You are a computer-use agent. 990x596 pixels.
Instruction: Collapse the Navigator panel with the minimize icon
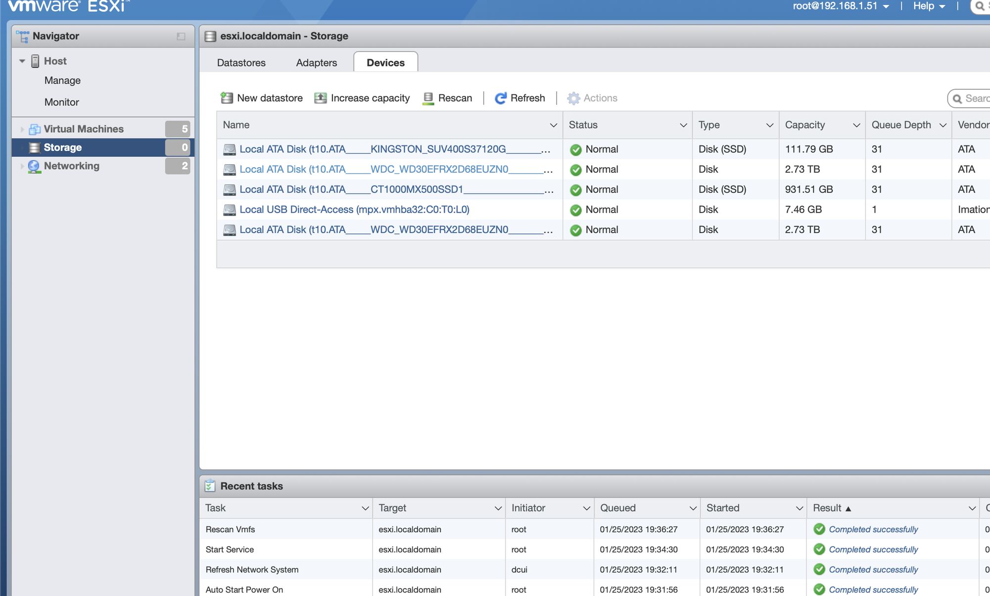pyautogui.click(x=181, y=36)
